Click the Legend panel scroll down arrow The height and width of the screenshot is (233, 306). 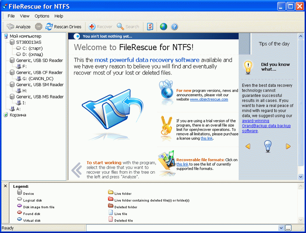click(x=300, y=220)
